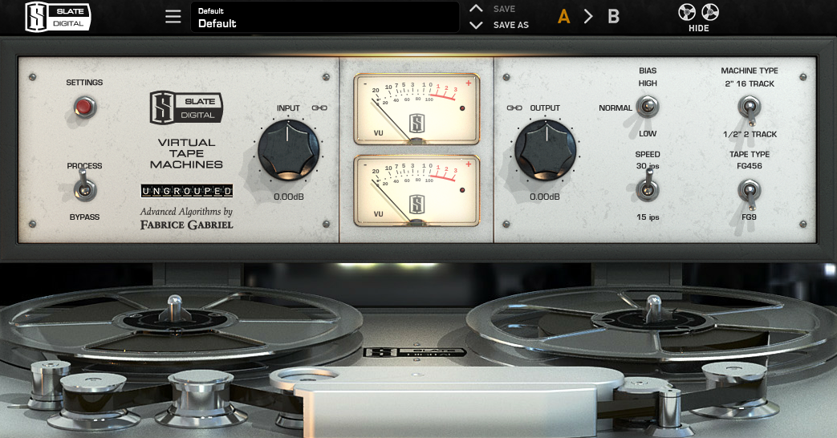The height and width of the screenshot is (438, 837).
Task: Toggle the link icon next to INPUT
Action: click(x=319, y=107)
